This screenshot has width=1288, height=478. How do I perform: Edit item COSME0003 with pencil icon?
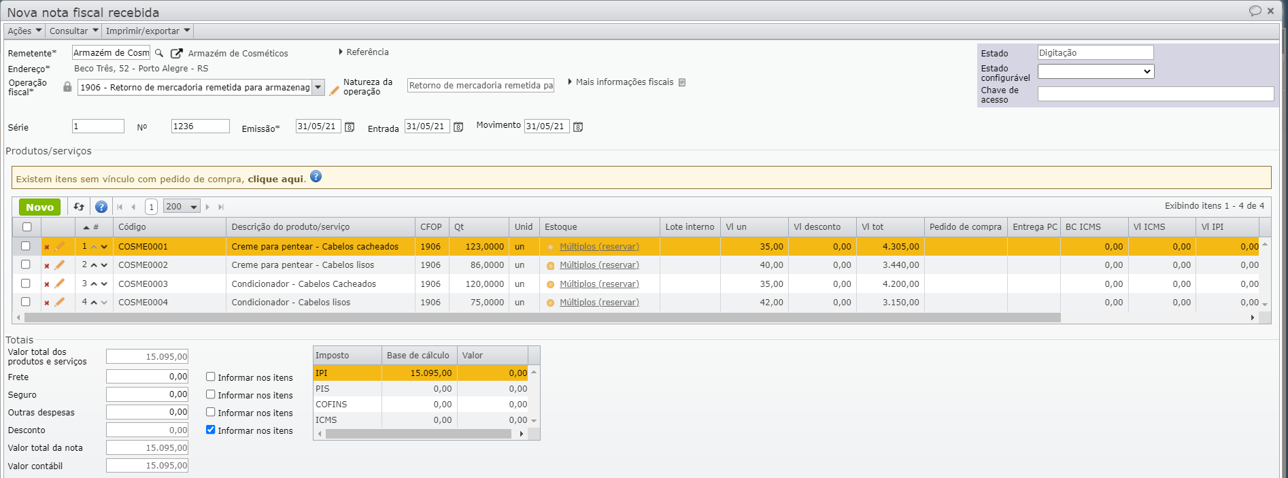click(x=60, y=284)
